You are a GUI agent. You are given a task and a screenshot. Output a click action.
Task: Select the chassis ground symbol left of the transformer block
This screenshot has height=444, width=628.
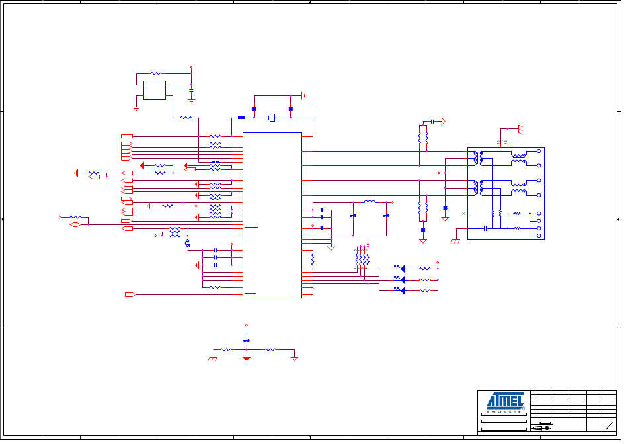(x=455, y=240)
